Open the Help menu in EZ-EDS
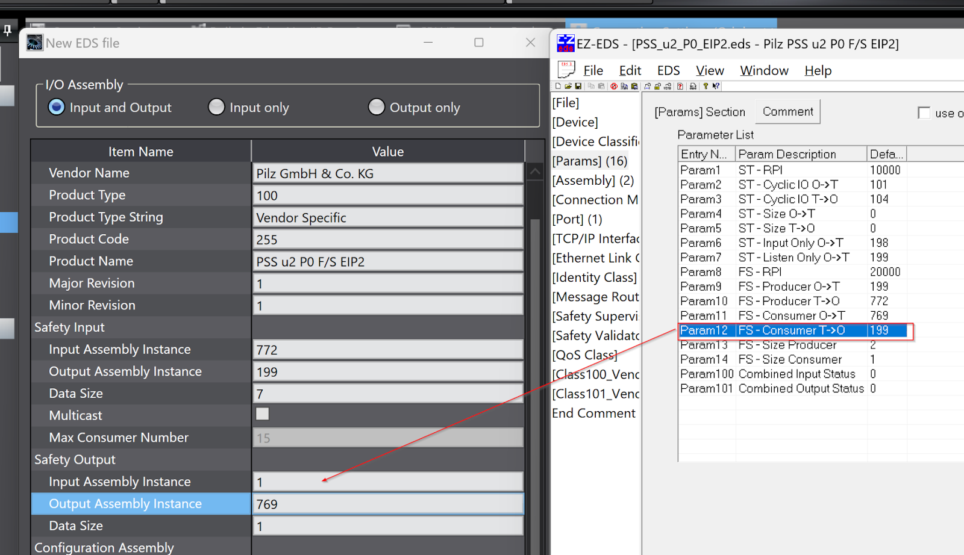 pos(818,70)
